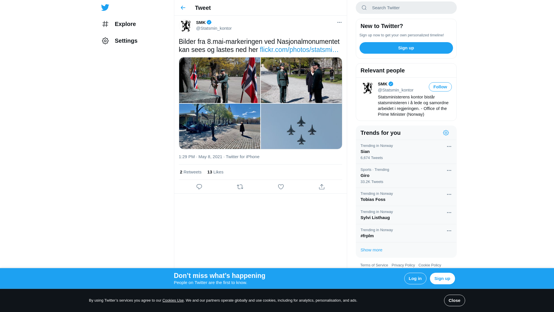554x312 pixels.
Task: Share the tweet
Action: click(322, 187)
